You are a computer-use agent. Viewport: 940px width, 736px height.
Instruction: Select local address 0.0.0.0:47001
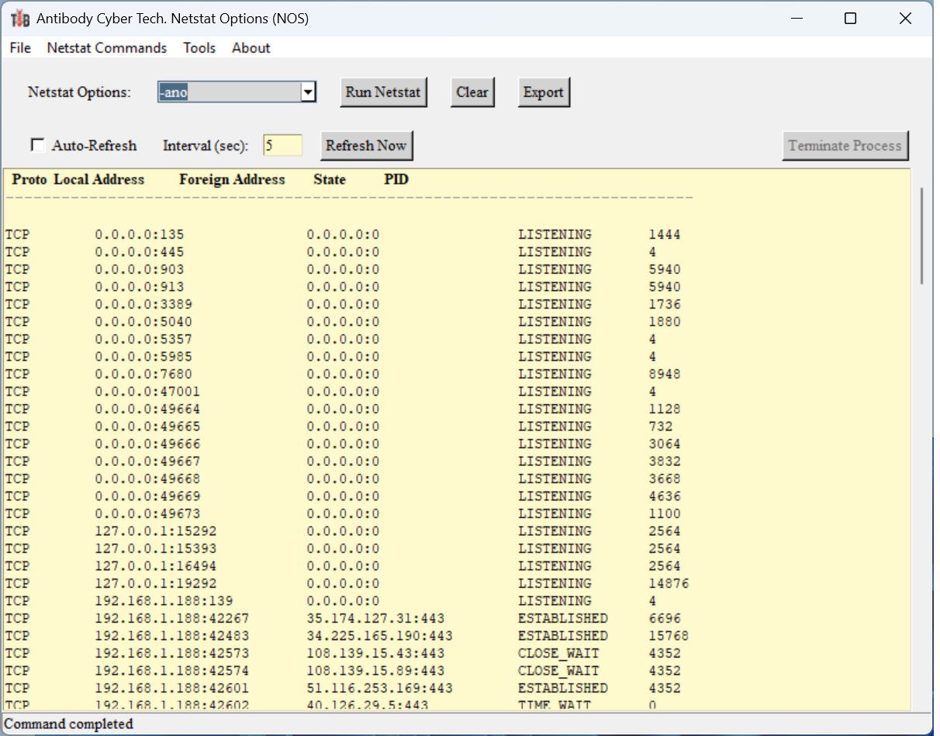(x=147, y=392)
